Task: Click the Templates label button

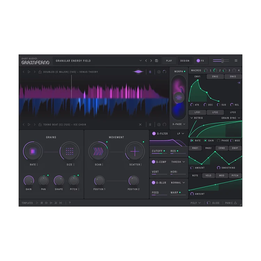Action: click(x=27, y=203)
